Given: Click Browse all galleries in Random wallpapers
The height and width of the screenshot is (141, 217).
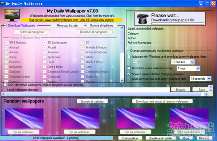Looking at the screenshot, I should (x=92, y=101).
